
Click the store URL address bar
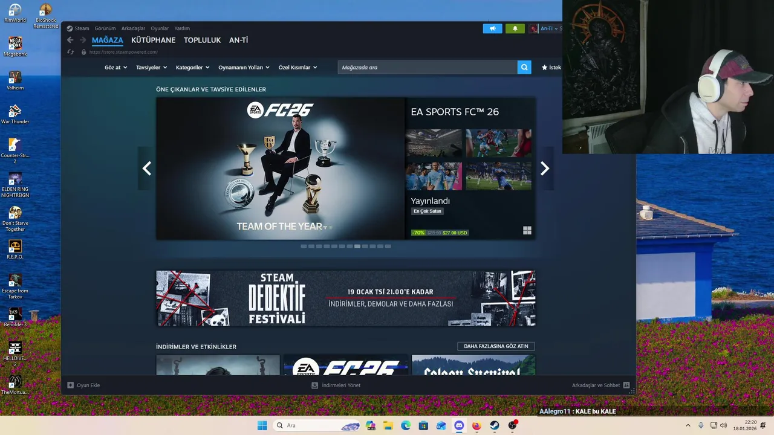[123, 52]
